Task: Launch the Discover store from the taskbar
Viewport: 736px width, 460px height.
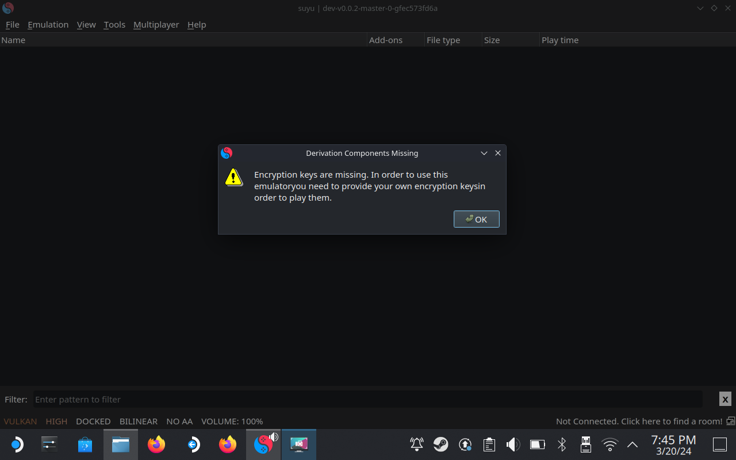Action: click(x=85, y=444)
